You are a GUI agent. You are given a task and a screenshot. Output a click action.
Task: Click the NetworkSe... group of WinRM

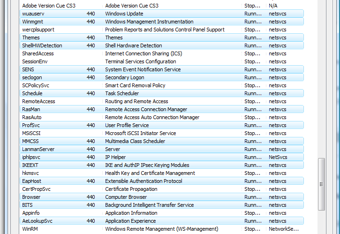point(284,229)
